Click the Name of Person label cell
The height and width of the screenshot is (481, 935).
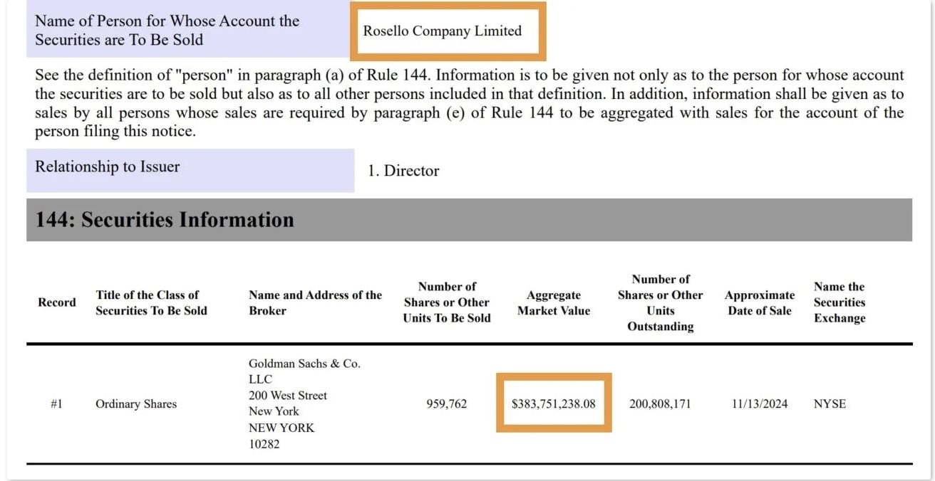[x=167, y=31]
